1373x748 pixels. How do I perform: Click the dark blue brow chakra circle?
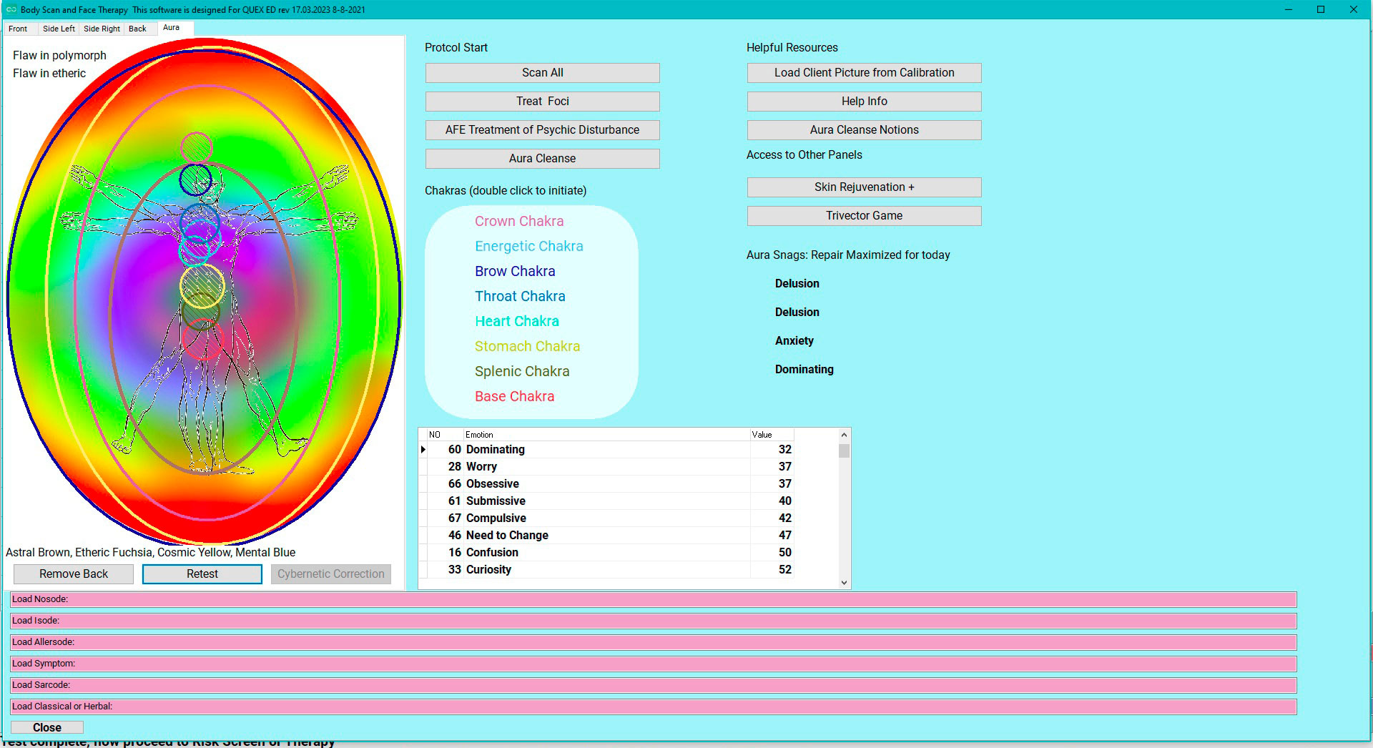click(195, 179)
